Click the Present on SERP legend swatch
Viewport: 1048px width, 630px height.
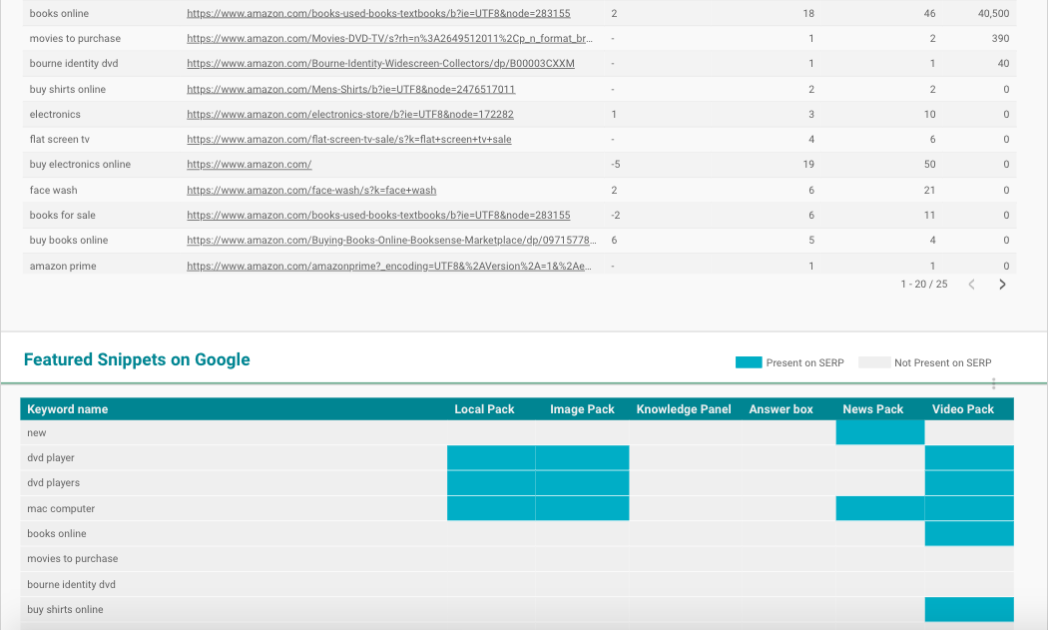pyautogui.click(x=749, y=362)
